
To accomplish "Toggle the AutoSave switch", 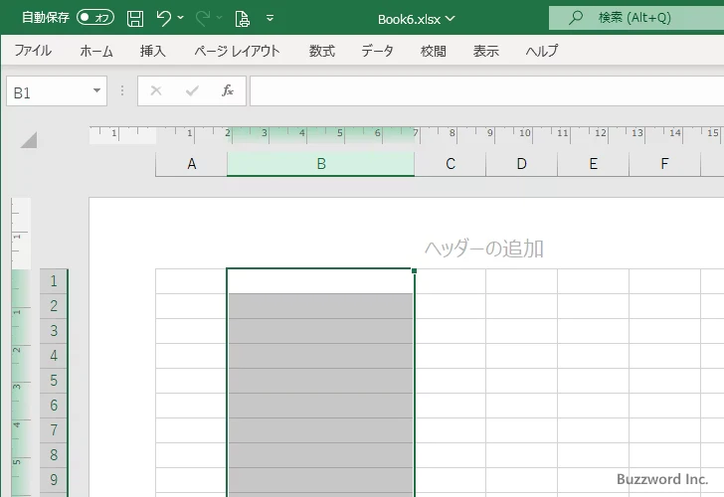I will pyautogui.click(x=95, y=18).
